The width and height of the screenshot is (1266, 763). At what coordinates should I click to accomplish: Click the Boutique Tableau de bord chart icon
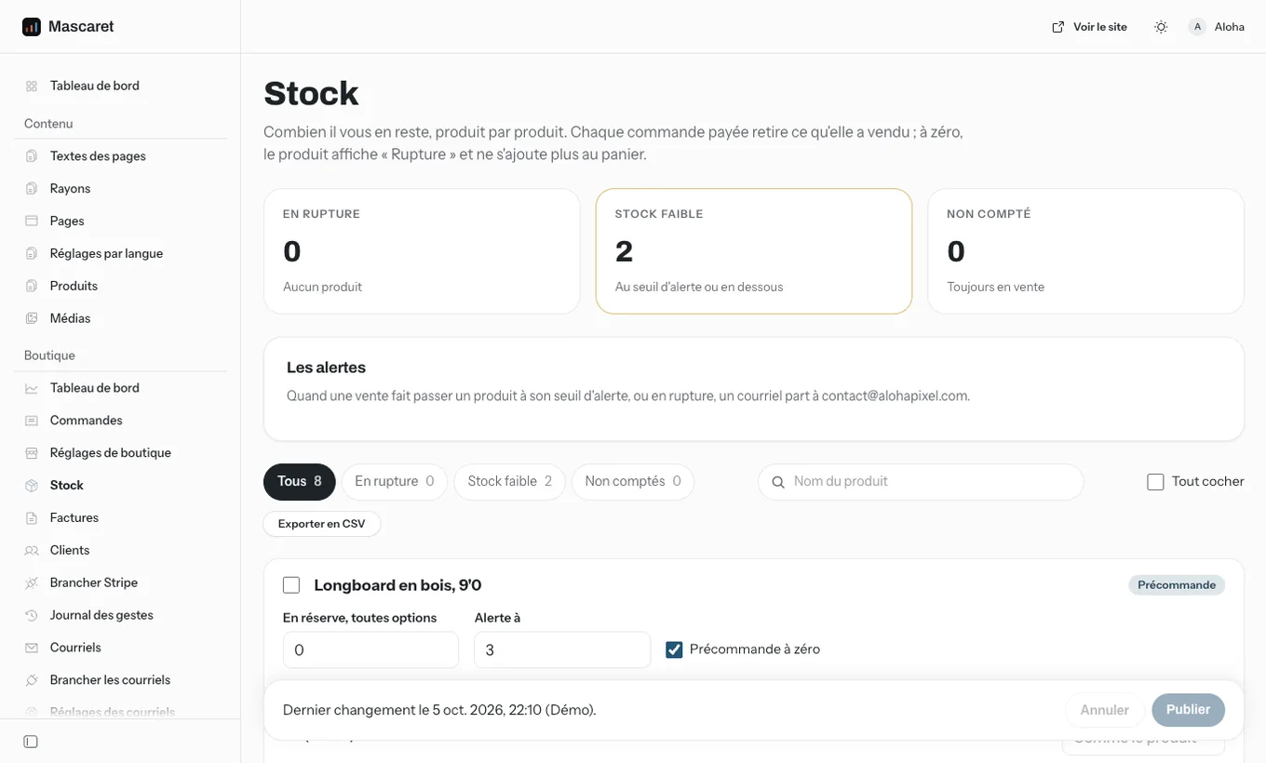click(32, 388)
